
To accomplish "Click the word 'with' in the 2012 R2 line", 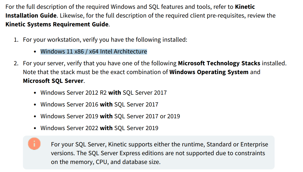I will pos(115,93).
